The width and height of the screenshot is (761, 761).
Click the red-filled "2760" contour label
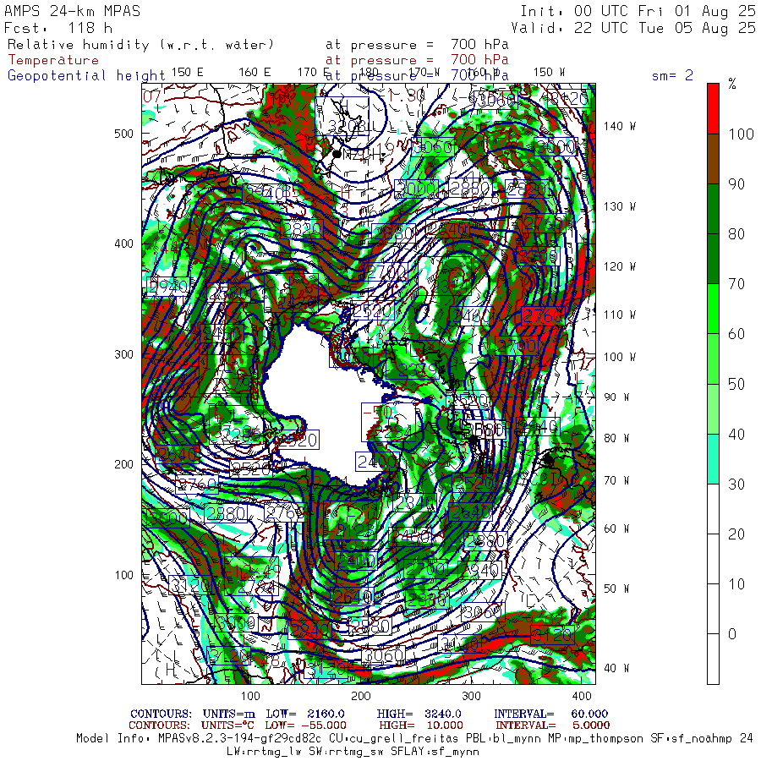pyautogui.click(x=543, y=316)
